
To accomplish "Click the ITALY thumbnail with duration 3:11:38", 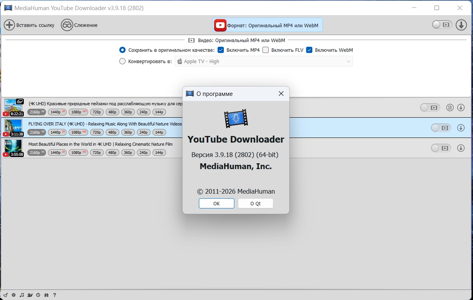I will pyautogui.click(x=14, y=128).
